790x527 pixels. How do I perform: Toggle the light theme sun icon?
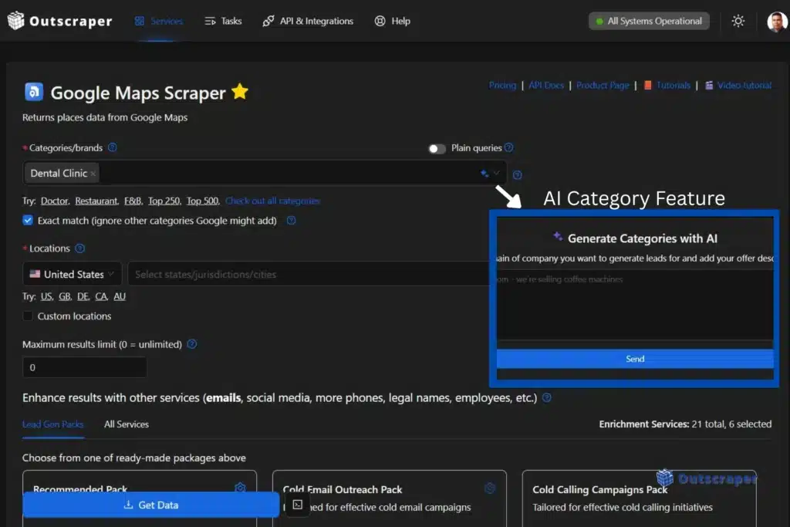tap(738, 21)
